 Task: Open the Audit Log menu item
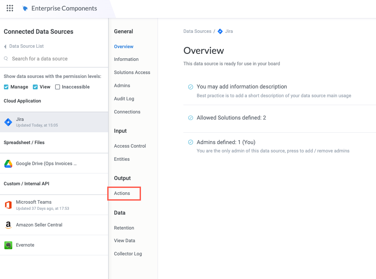pos(124,99)
